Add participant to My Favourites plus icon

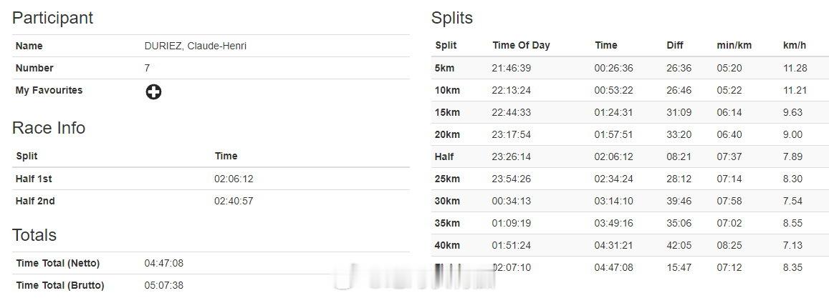(153, 91)
